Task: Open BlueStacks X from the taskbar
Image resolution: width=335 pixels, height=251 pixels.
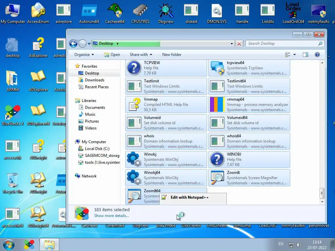Action: point(29,244)
